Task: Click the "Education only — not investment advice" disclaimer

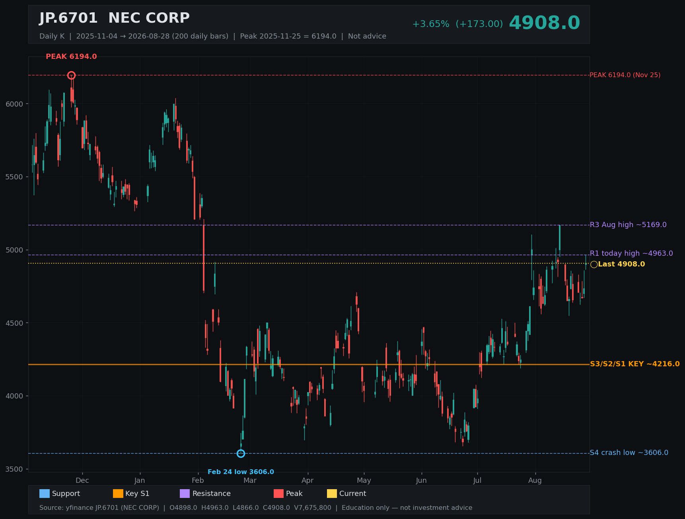Action: [407, 508]
